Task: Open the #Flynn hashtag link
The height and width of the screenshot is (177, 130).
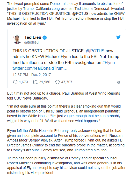Action: tap(109, 62)
